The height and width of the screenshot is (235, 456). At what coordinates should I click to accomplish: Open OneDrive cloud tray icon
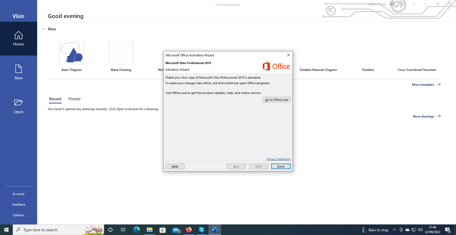[x=407, y=230]
